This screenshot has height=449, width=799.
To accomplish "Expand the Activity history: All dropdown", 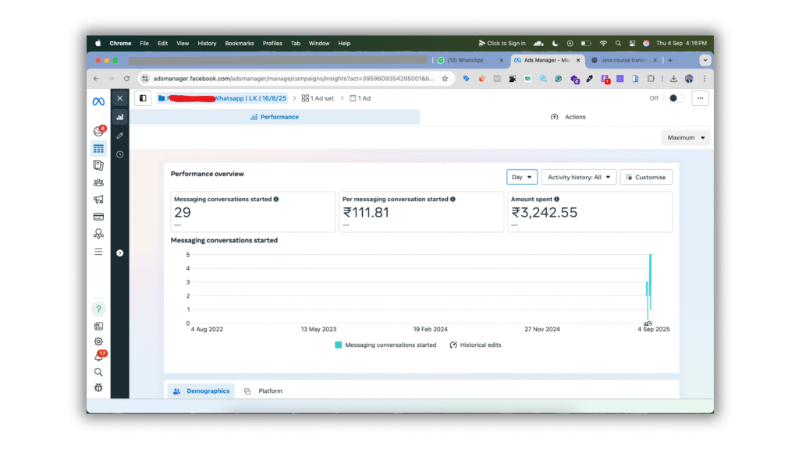I will pos(578,177).
